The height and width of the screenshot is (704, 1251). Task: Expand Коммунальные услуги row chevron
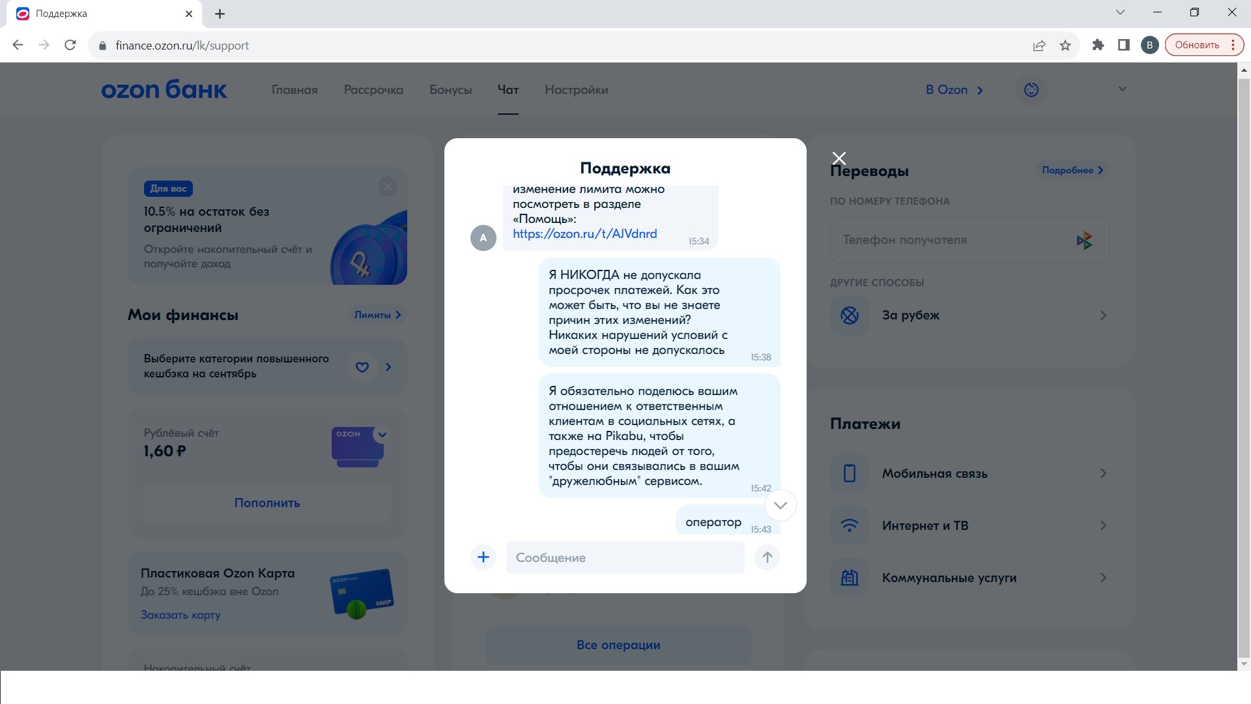(1103, 578)
